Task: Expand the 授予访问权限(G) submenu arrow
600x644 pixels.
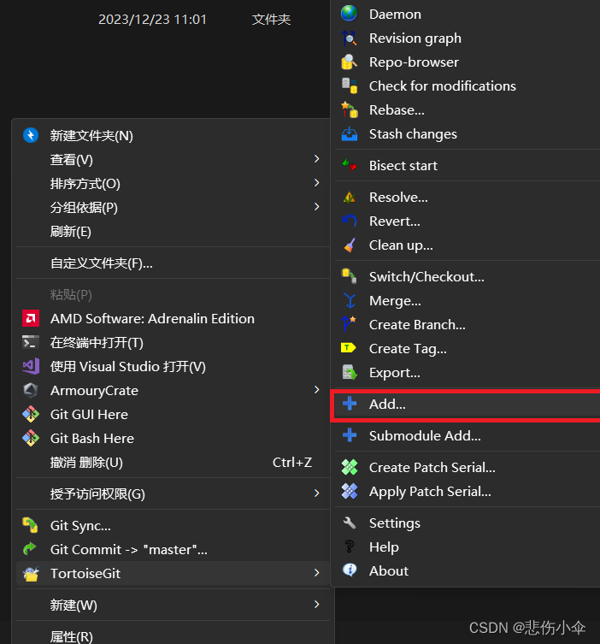Action: (316, 493)
